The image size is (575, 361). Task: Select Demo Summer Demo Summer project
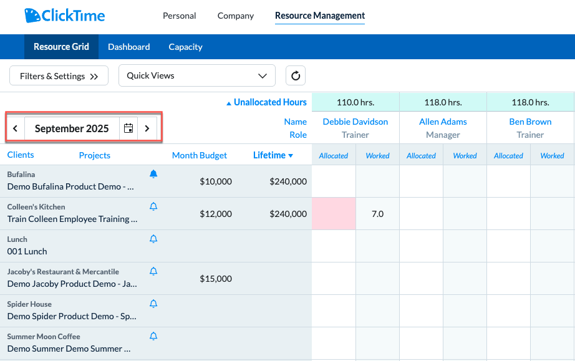pos(69,349)
